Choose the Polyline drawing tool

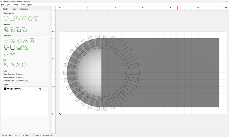(18, 19)
